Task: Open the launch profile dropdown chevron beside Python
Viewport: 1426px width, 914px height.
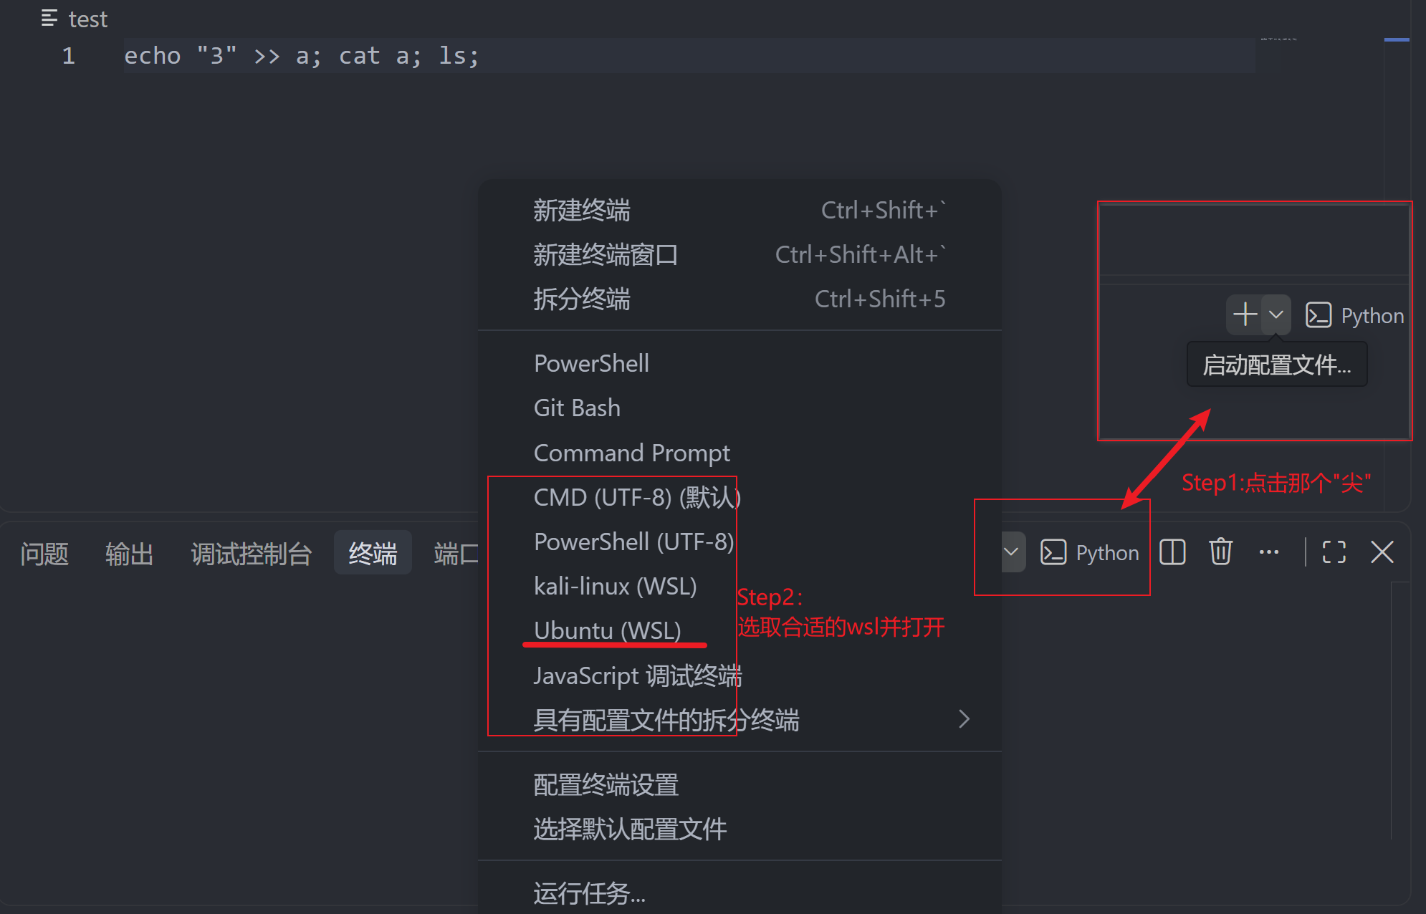Action: click(1011, 552)
